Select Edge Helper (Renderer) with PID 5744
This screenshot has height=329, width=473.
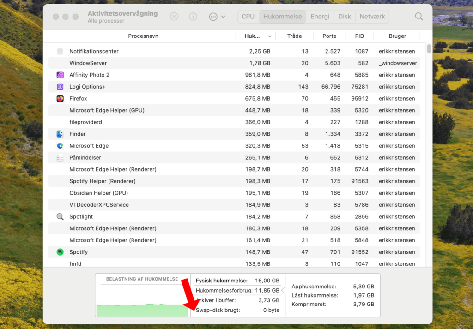[x=234, y=169]
